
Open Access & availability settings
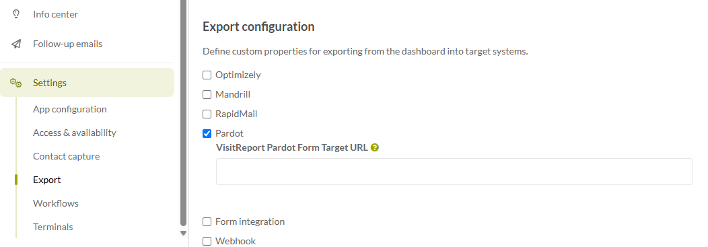point(75,133)
